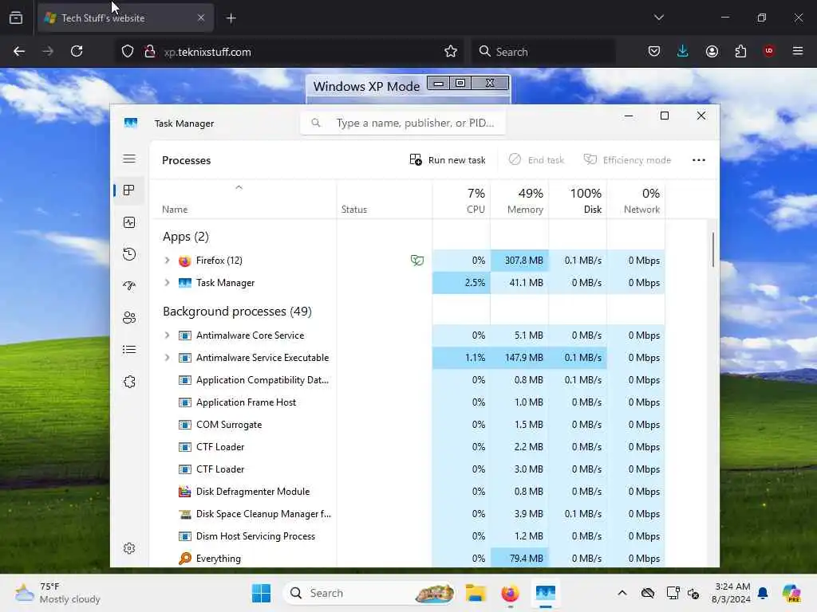The image size is (817, 612).
Task: Click the End task button
Action: [537, 160]
